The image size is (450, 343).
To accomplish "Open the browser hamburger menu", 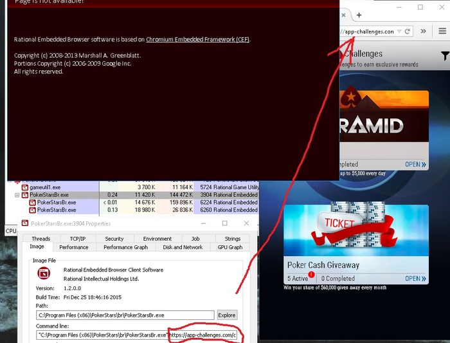I will coord(442,31).
